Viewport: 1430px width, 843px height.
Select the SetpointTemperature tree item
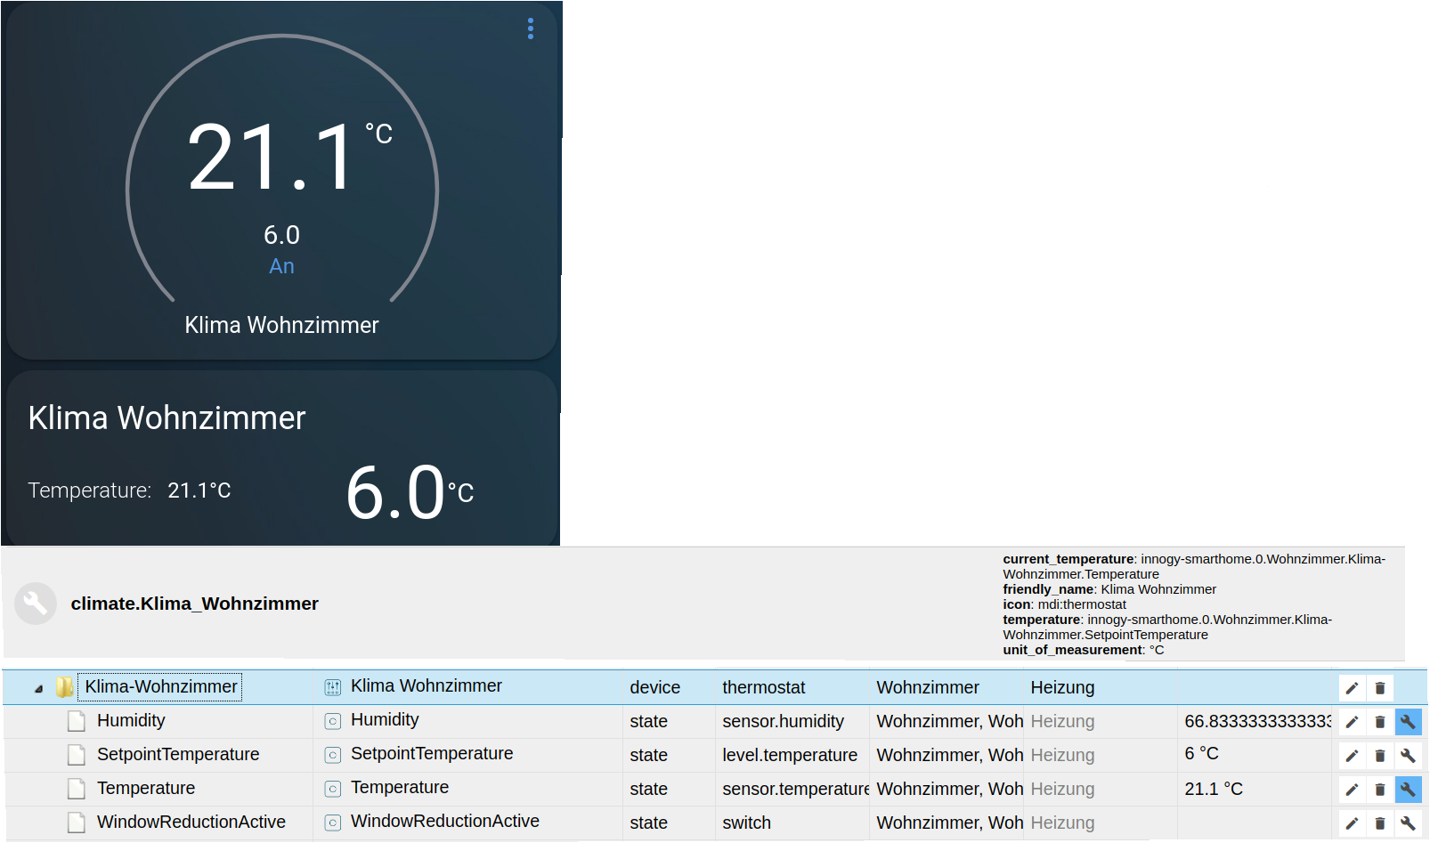[x=178, y=754]
